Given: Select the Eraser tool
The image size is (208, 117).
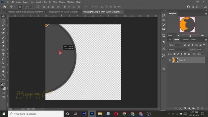Looking at the screenshot, I should tap(3, 46).
